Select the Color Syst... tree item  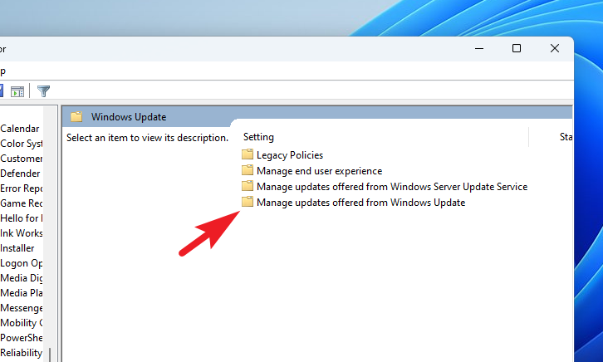(x=21, y=144)
